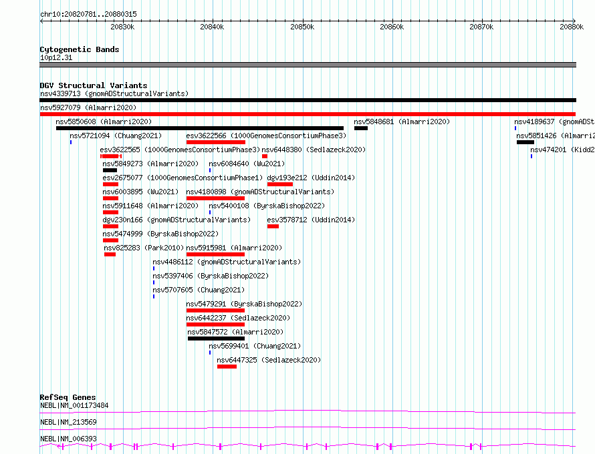Click the red bar under esv3578712

[x=273, y=226]
